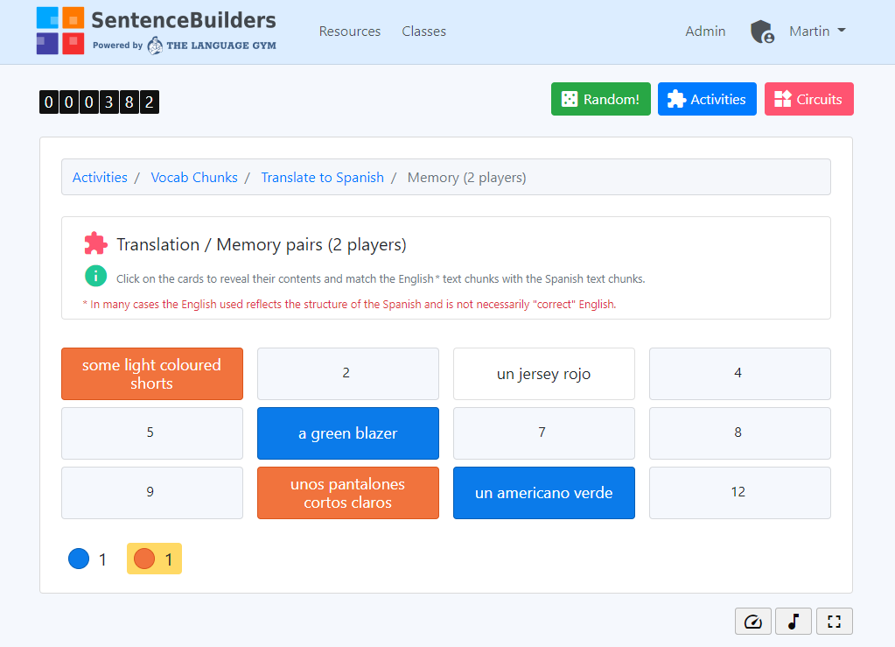Go to Activities breadcrumb link

tap(100, 178)
